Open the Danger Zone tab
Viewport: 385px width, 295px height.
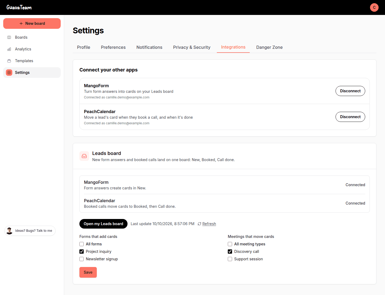pos(269,47)
